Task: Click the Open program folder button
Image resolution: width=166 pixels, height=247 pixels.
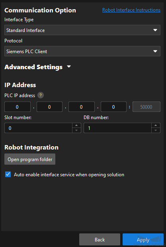Action: point(30,159)
